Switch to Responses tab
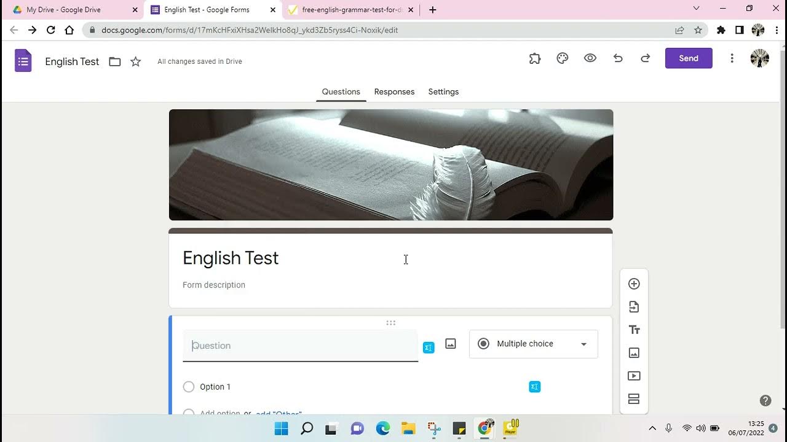The image size is (787, 442). [x=394, y=91]
